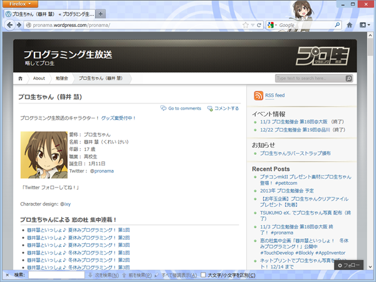
Task: Click the magnifier icon in Google search box
Action: pyautogui.click(x=337, y=24)
